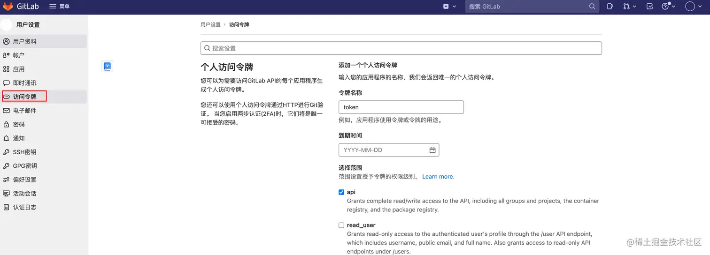Click the 用户设置 breadcrumb link
This screenshot has width=710, height=255.
click(210, 24)
